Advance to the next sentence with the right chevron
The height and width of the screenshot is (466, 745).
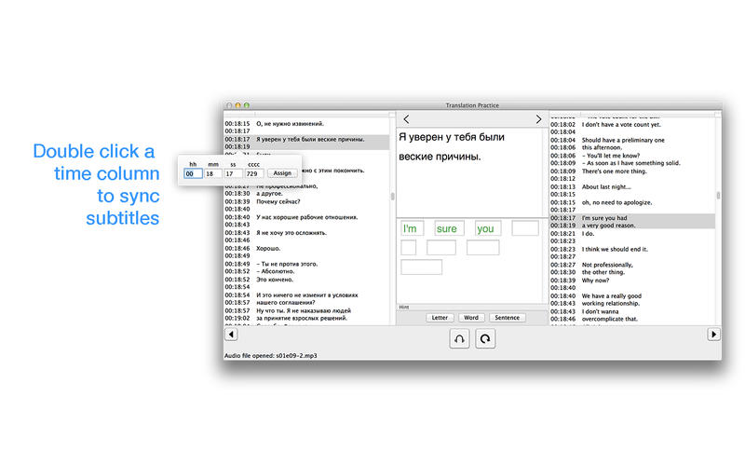[x=538, y=119]
